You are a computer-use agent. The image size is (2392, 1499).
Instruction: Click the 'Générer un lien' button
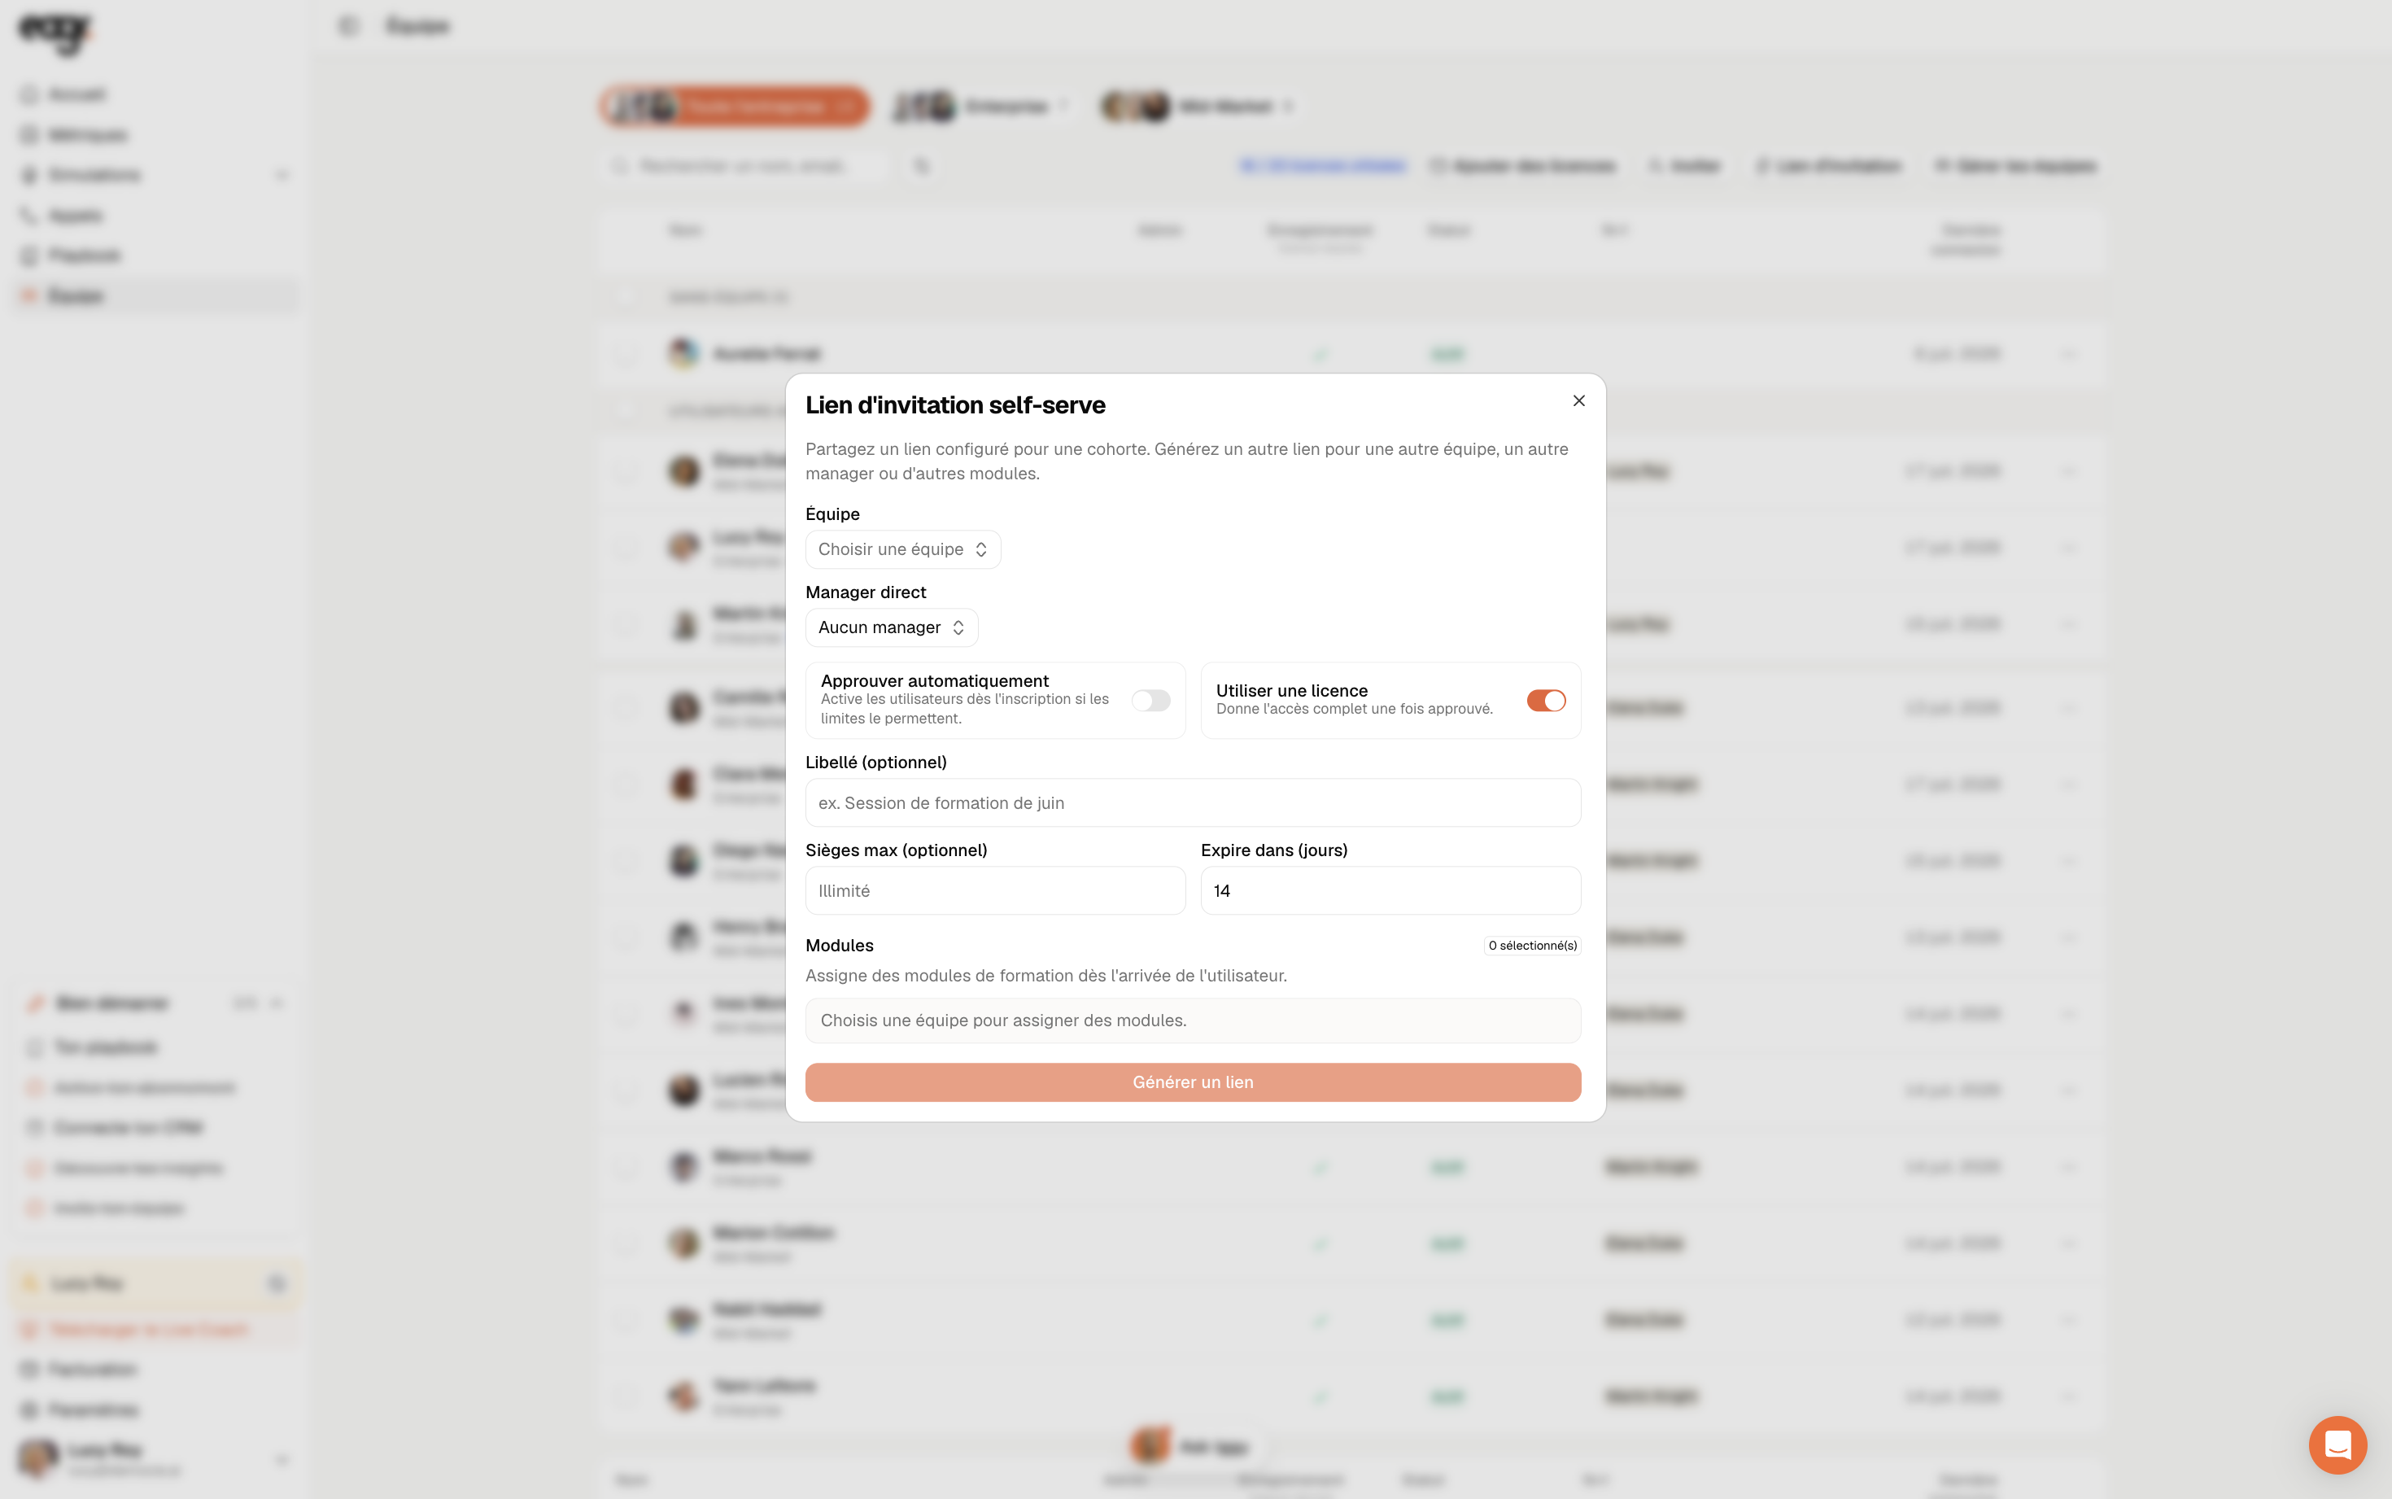[1193, 1082]
